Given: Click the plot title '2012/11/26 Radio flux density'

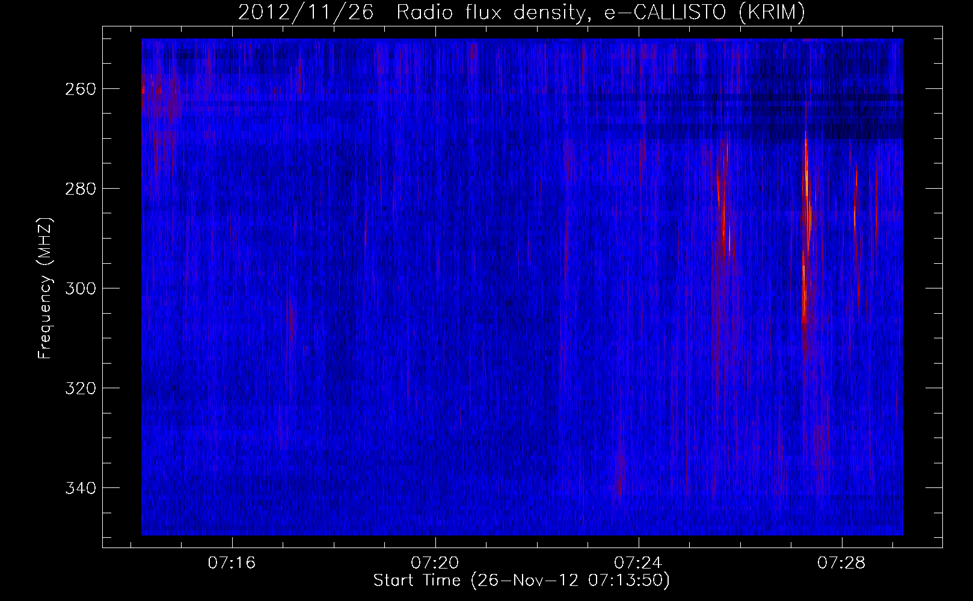Looking at the screenshot, I should (x=521, y=12).
